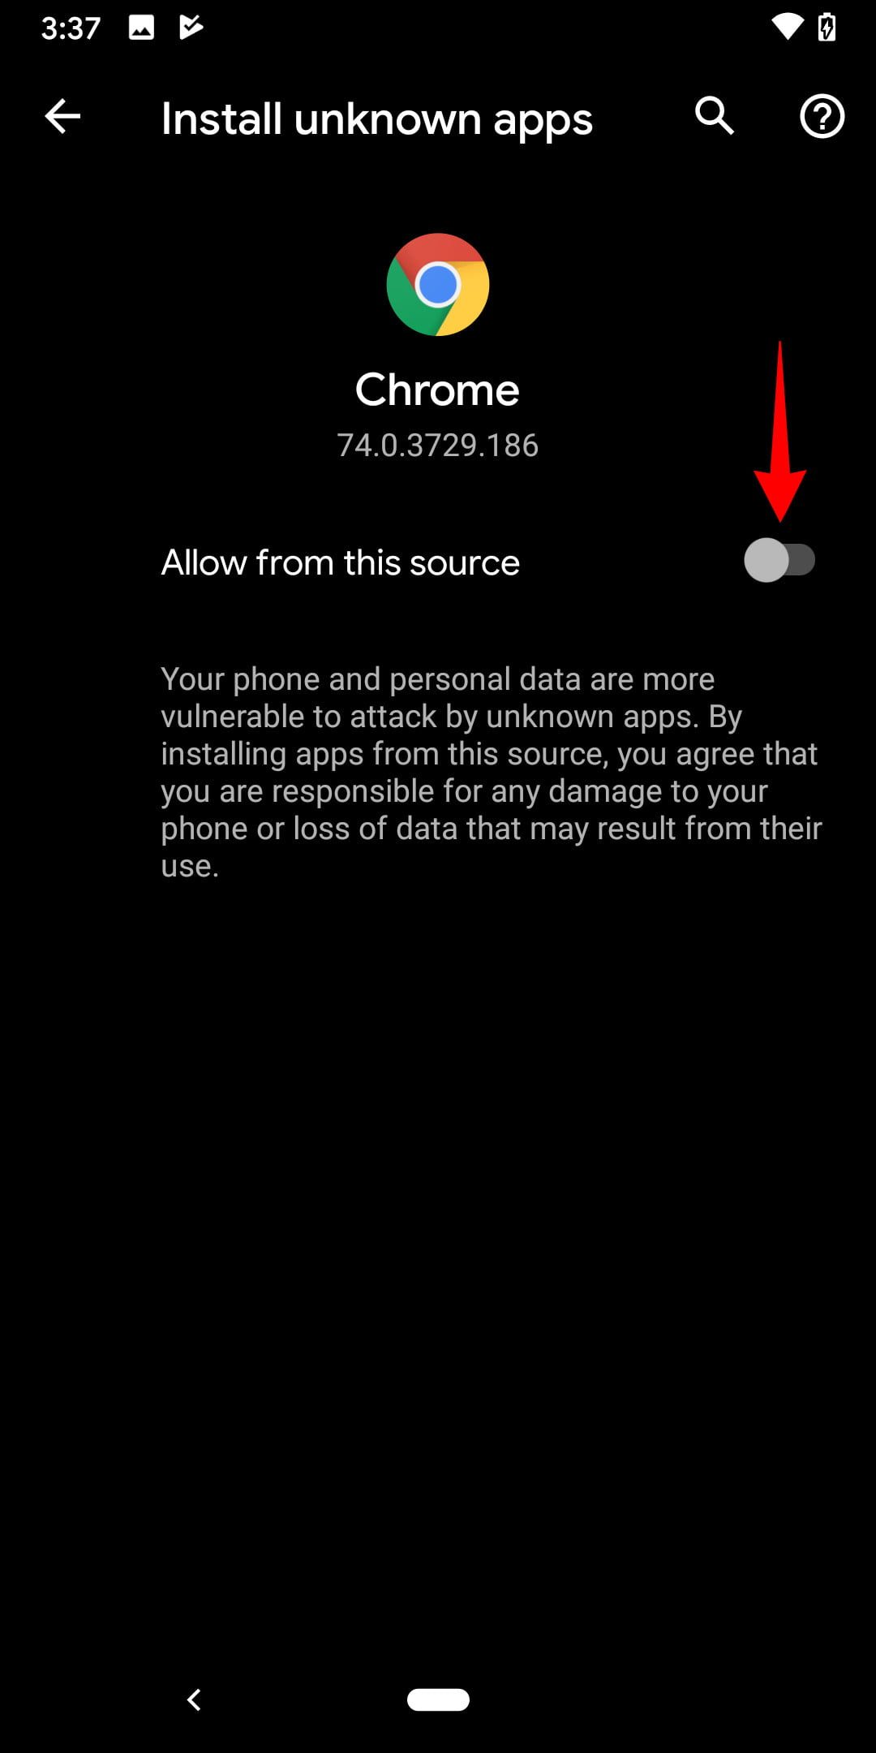Viewport: 876px width, 1753px height.
Task: Tap version number 74.0.3729.186
Action: tap(438, 445)
